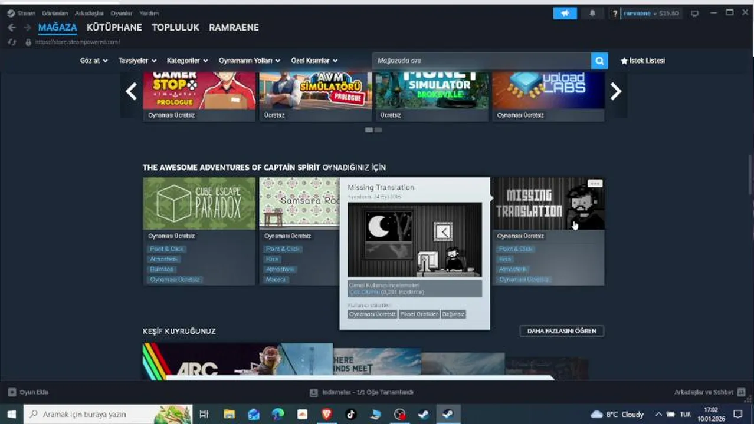This screenshot has width=754, height=424.
Task: Click the Steam logo in the title bar
Action: tap(11, 13)
